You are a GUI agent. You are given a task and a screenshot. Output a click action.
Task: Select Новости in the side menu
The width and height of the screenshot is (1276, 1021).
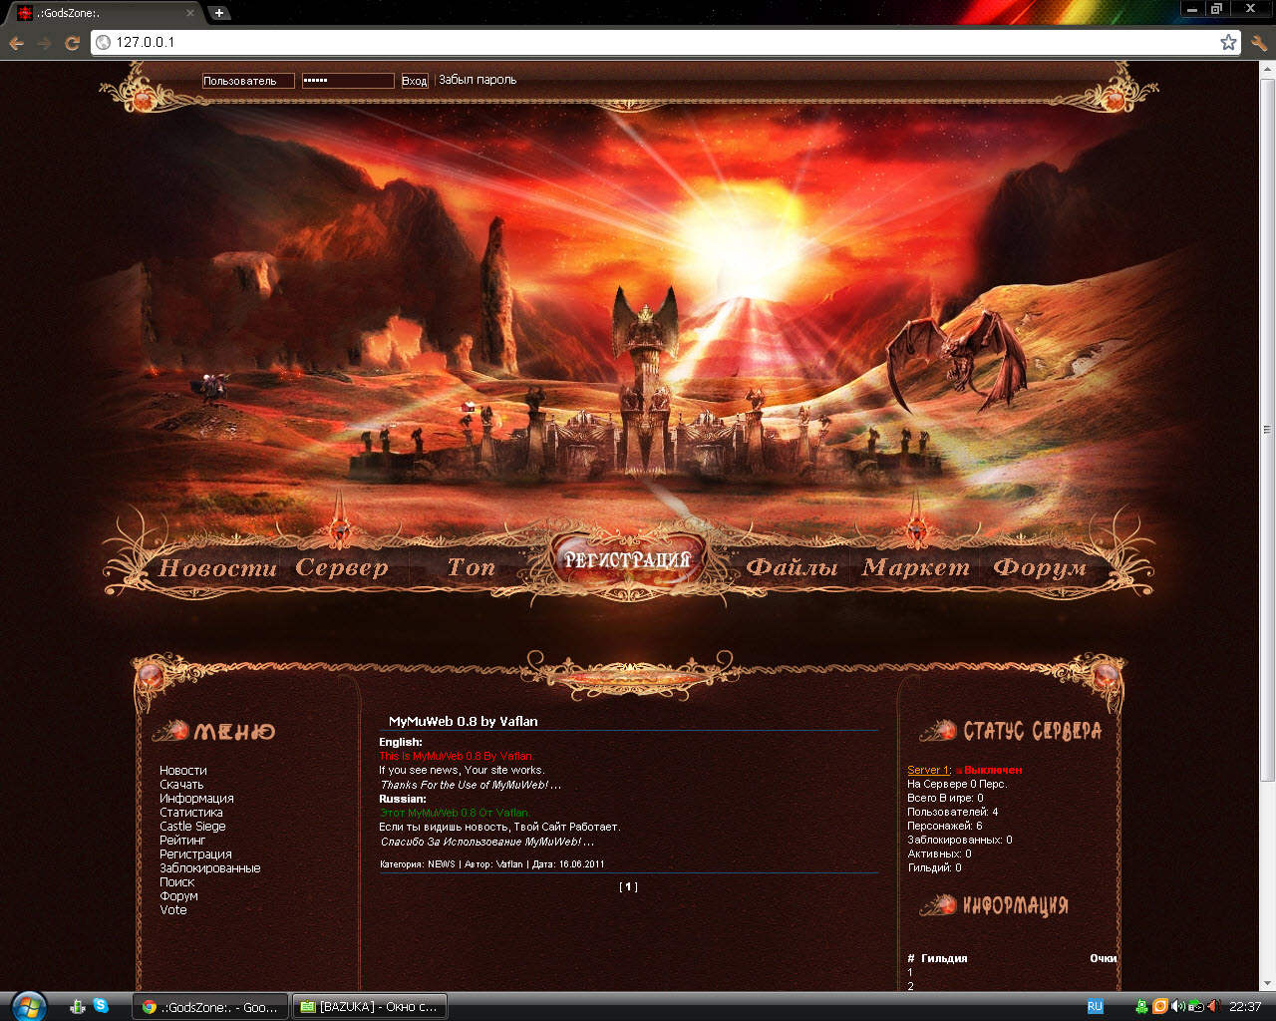[x=183, y=771]
